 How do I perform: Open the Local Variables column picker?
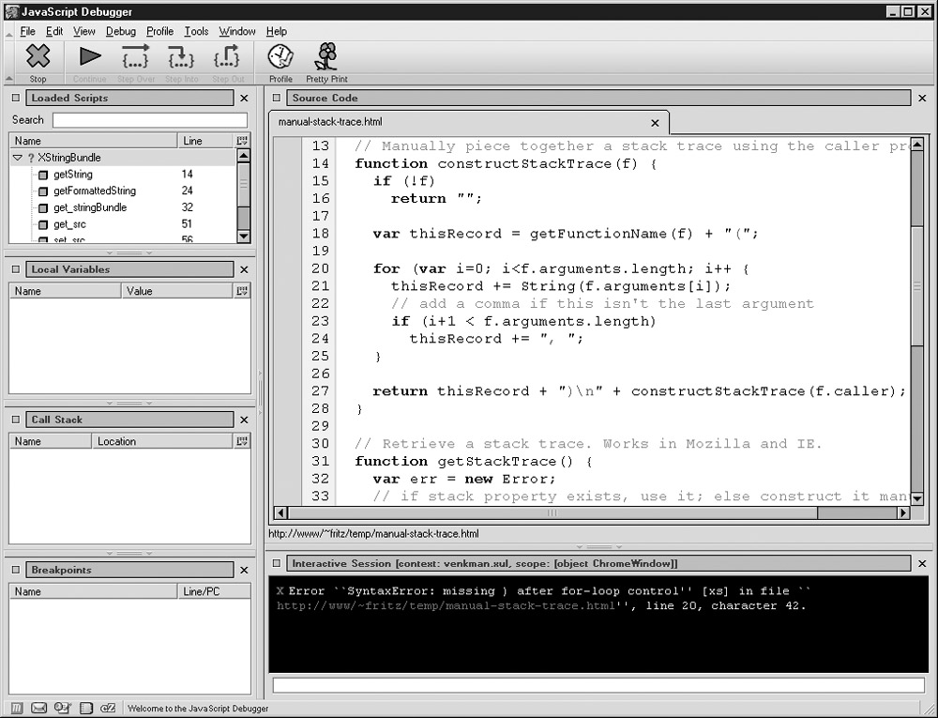click(x=243, y=291)
